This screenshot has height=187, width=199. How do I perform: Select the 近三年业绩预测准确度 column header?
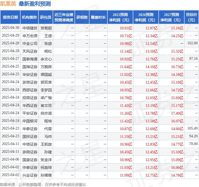pyautogui.click(x=64, y=17)
